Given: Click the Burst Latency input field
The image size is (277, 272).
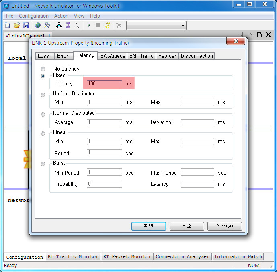Looking at the screenshot, I should click(x=197, y=184).
